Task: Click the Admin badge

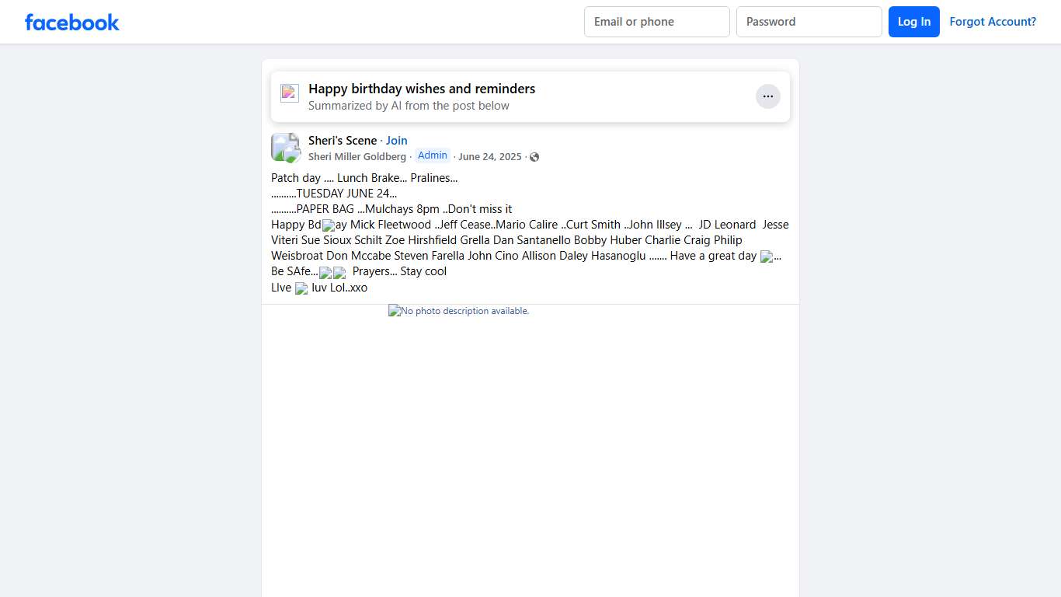Action: click(432, 155)
